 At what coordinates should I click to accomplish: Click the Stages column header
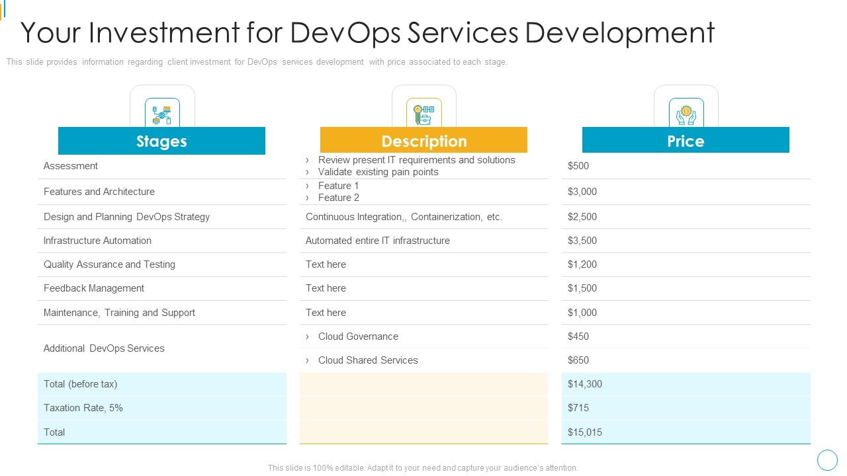[162, 141]
